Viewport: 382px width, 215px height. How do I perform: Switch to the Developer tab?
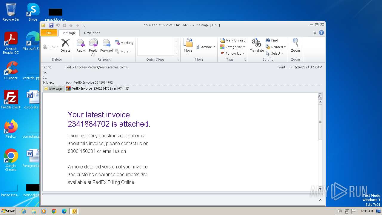(92, 33)
